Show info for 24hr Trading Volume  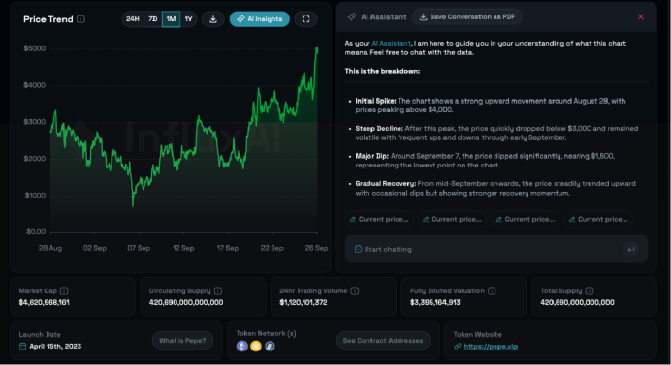tap(354, 290)
